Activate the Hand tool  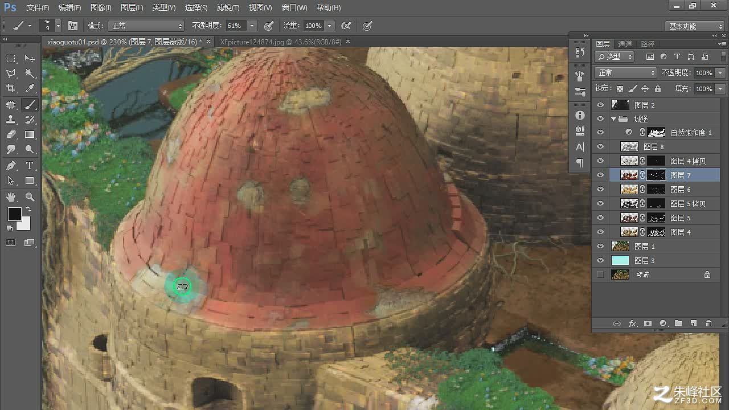[x=11, y=197]
